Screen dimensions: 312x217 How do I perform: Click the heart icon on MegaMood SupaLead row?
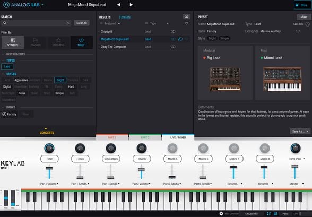pyautogui.click(x=186, y=39)
